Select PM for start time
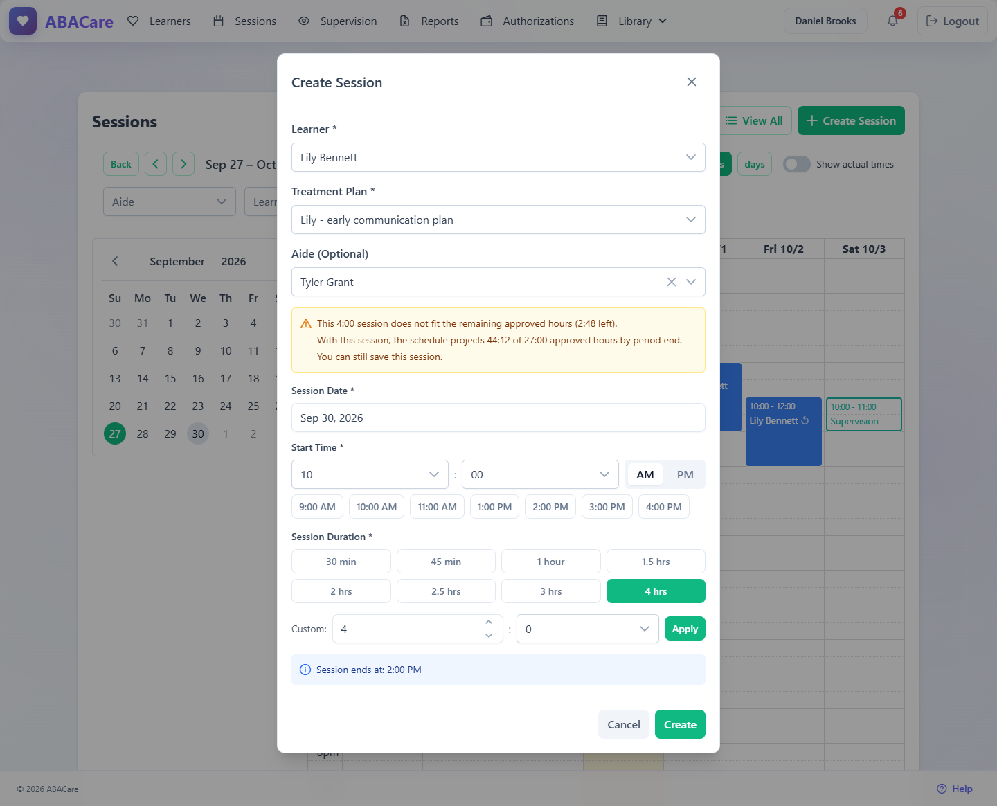The height and width of the screenshot is (806, 997). (685, 474)
